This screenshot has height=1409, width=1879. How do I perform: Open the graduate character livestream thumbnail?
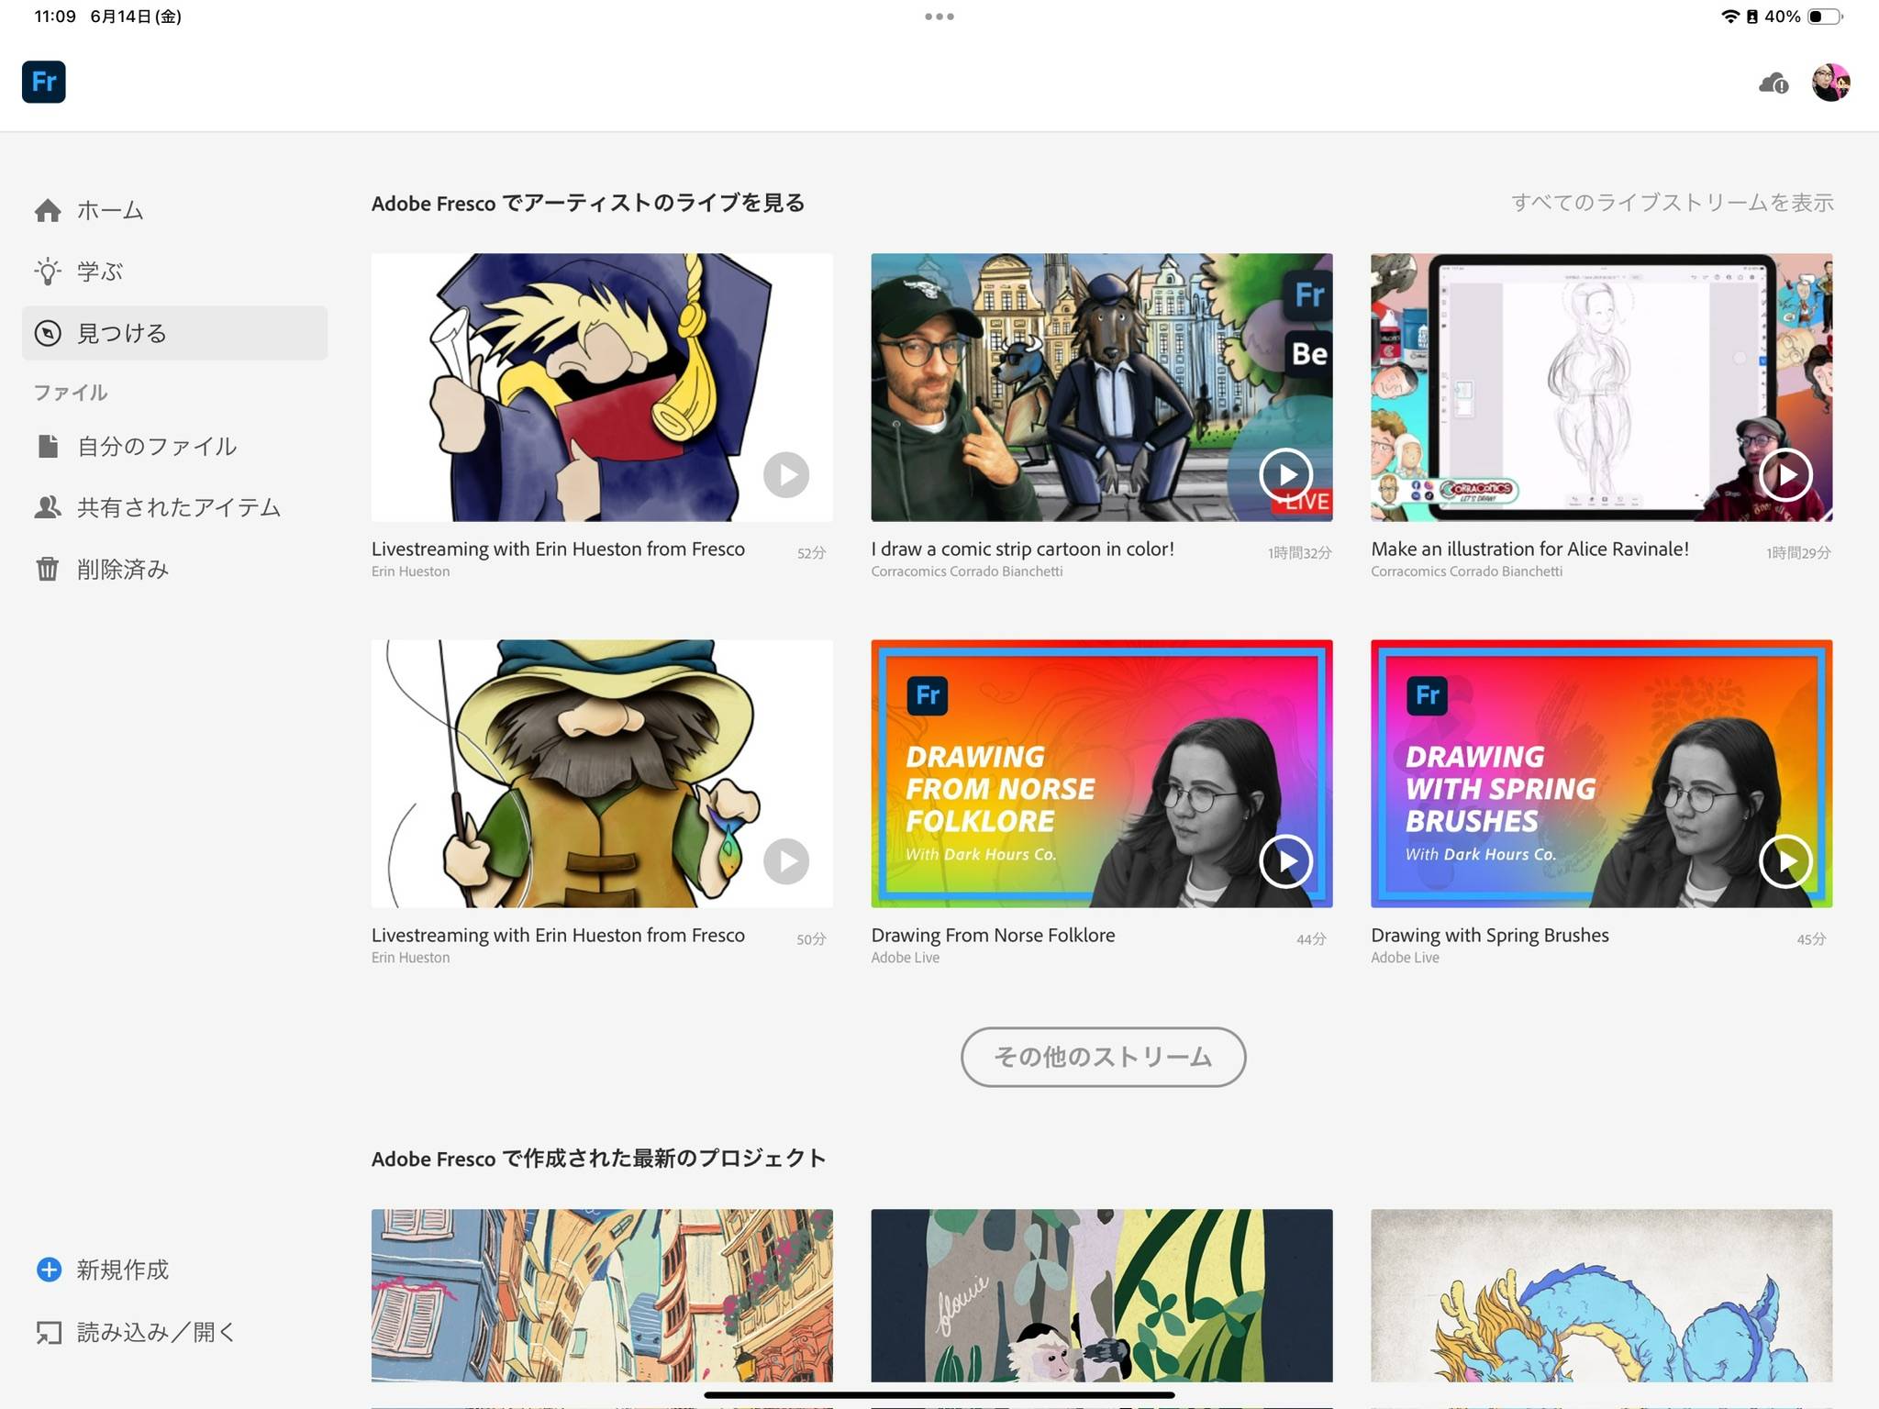[x=602, y=387]
